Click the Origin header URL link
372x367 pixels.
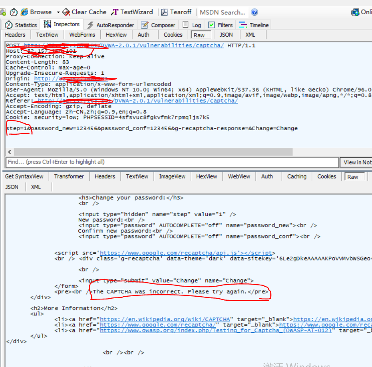(x=71, y=78)
